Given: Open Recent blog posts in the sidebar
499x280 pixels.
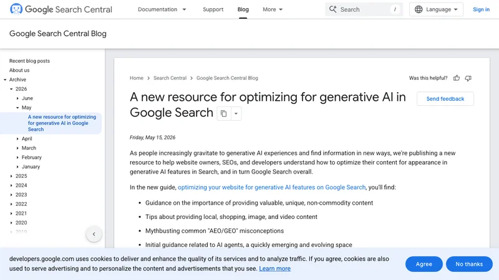Looking at the screenshot, I should pyautogui.click(x=29, y=61).
